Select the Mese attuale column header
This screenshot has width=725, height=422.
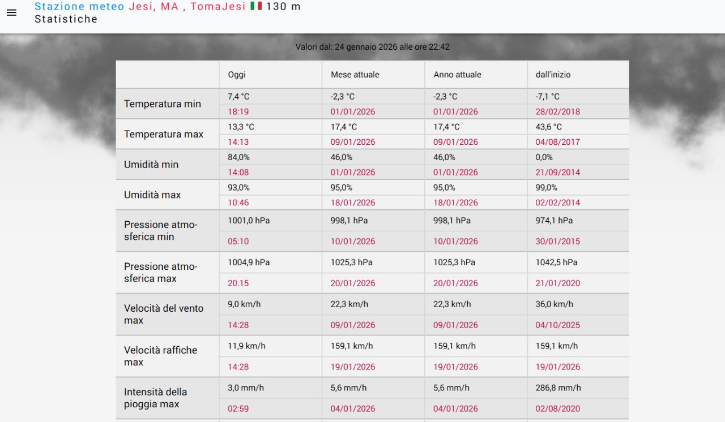(355, 75)
